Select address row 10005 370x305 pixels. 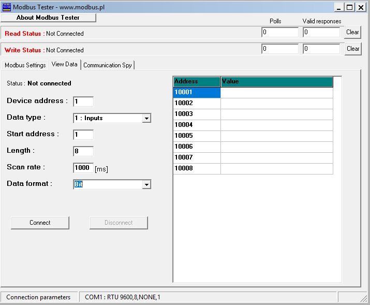click(x=197, y=136)
